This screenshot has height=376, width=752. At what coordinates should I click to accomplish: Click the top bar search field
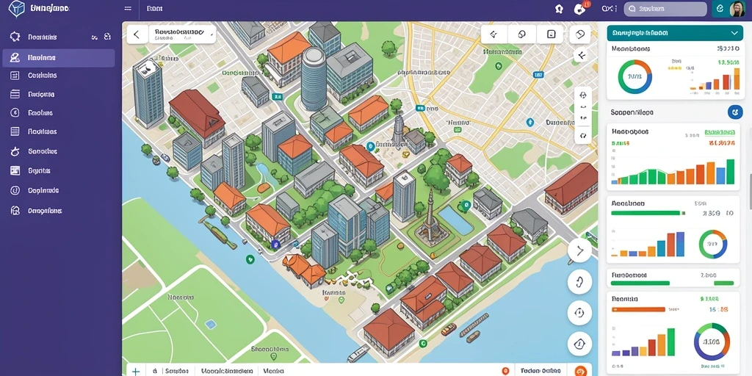665,9
